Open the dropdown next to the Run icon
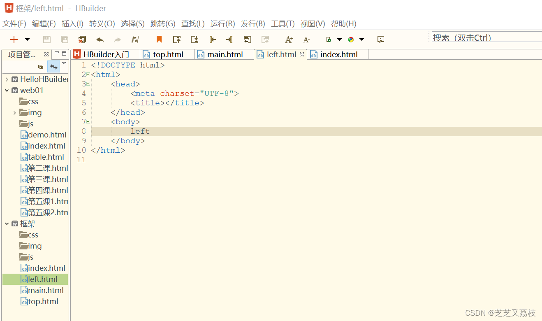Screen dimensions: 542x321 click(x=339, y=40)
